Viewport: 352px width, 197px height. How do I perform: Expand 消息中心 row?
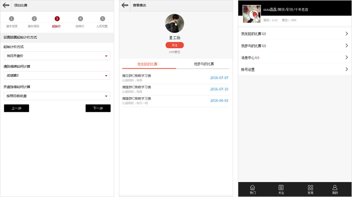tap(295, 58)
